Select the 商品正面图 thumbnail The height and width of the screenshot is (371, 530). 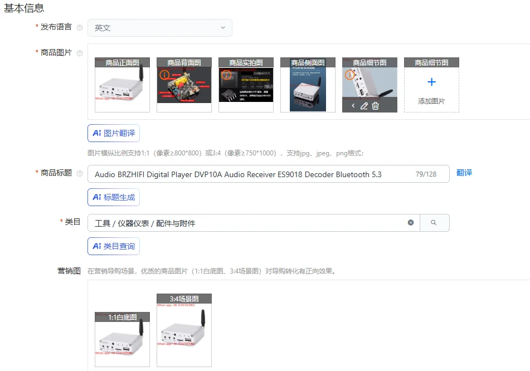click(123, 85)
